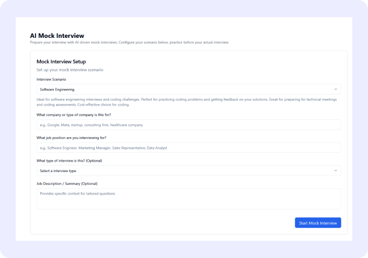Click the 'Set up your mock interview scenario' subtitle
The width and height of the screenshot is (368, 258).
point(70,70)
